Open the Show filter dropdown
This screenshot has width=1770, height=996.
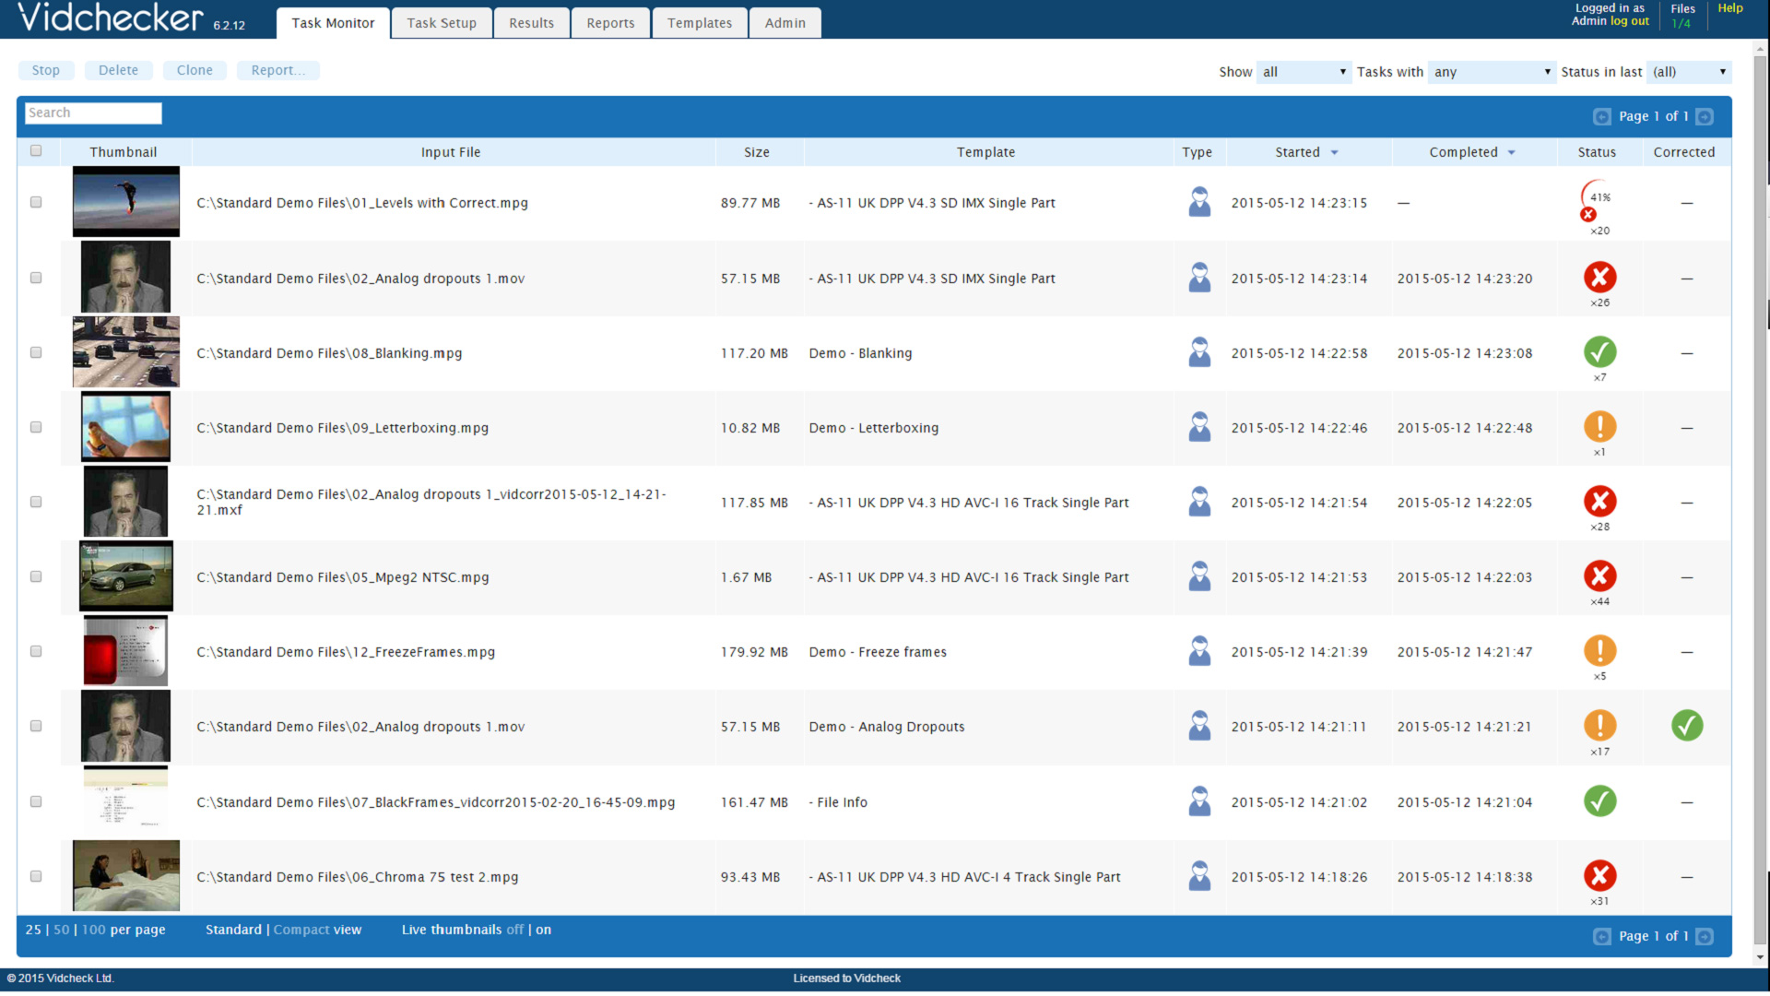tap(1303, 72)
